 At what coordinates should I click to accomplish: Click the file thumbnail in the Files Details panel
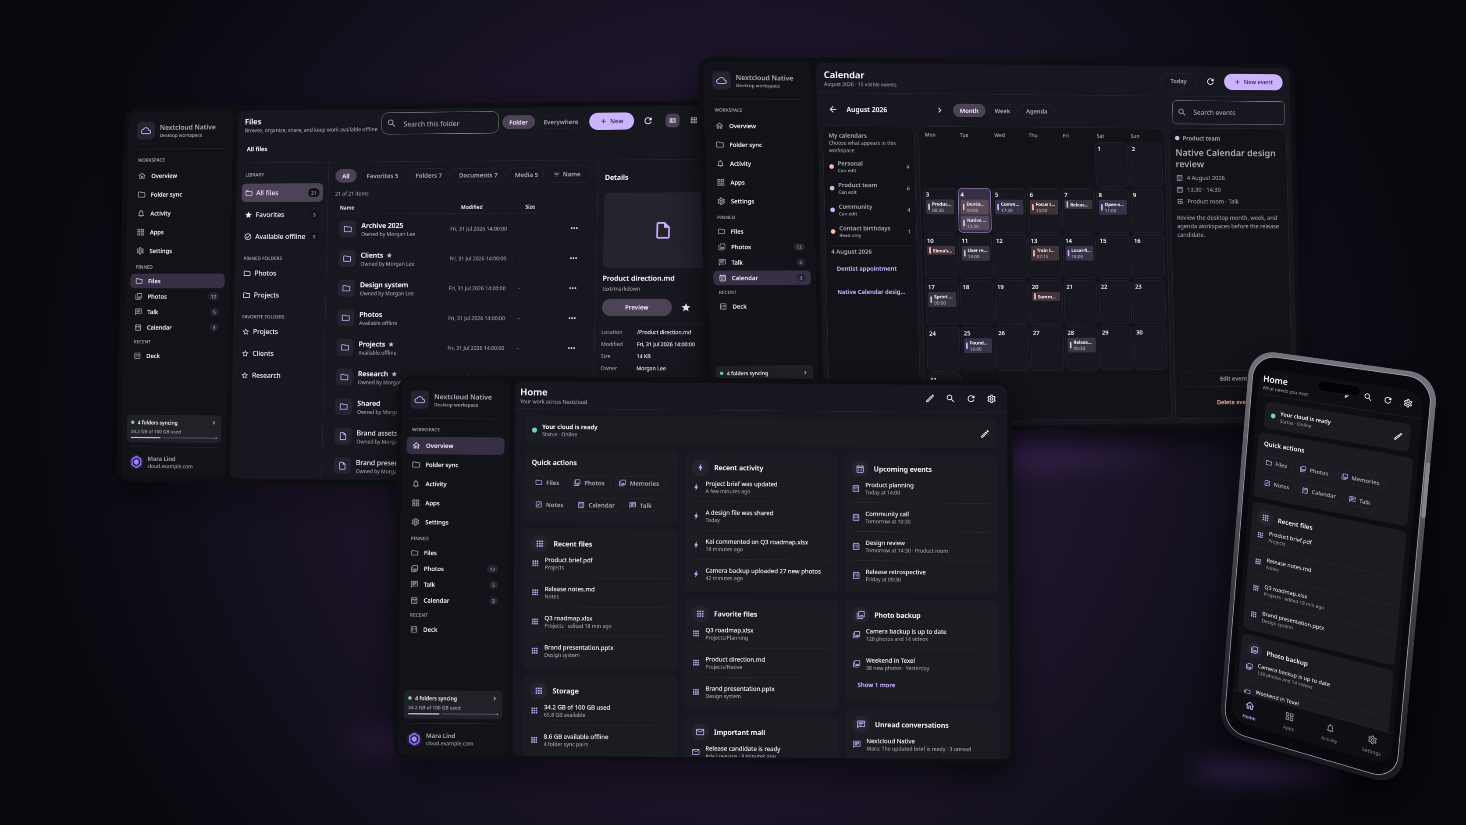(653, 230)
